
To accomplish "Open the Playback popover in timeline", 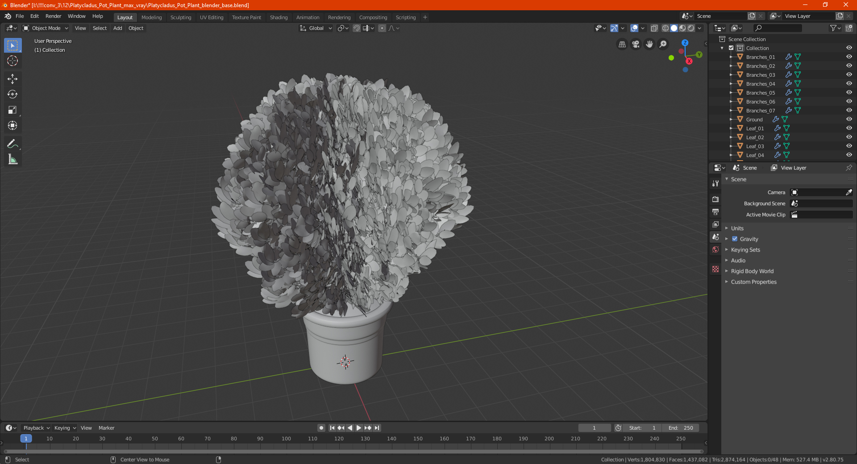I will [x=36, y=428].
